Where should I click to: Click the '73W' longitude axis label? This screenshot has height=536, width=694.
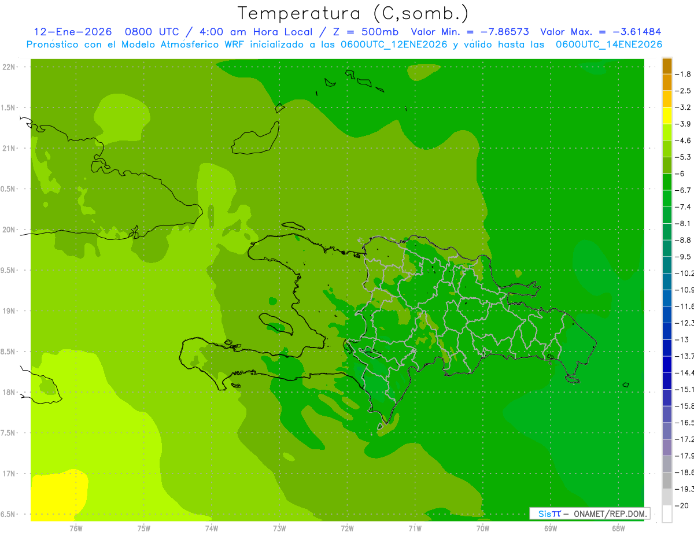coord(279,528)
